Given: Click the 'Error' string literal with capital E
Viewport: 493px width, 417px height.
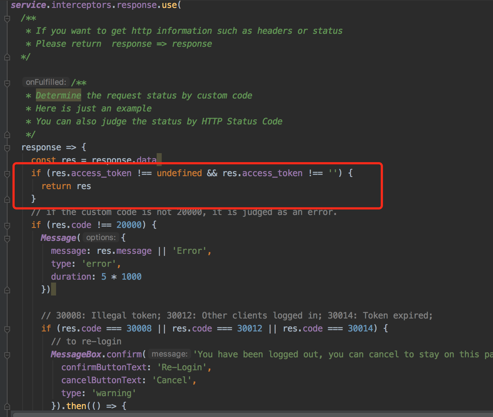Looking at the screenshot, I should (x=189, y=251).
